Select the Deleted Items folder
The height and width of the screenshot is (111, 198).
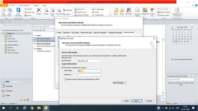(x=12, y=41)
